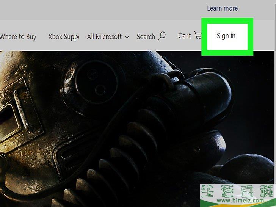The width and height of the screenshot is (276, 207).
Task: Go to Where to Buy
Action: tap(18, 37)
